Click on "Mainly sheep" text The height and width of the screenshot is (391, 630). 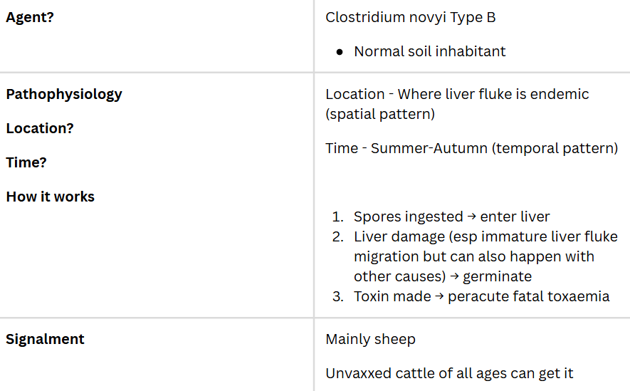tap(370, 339)
